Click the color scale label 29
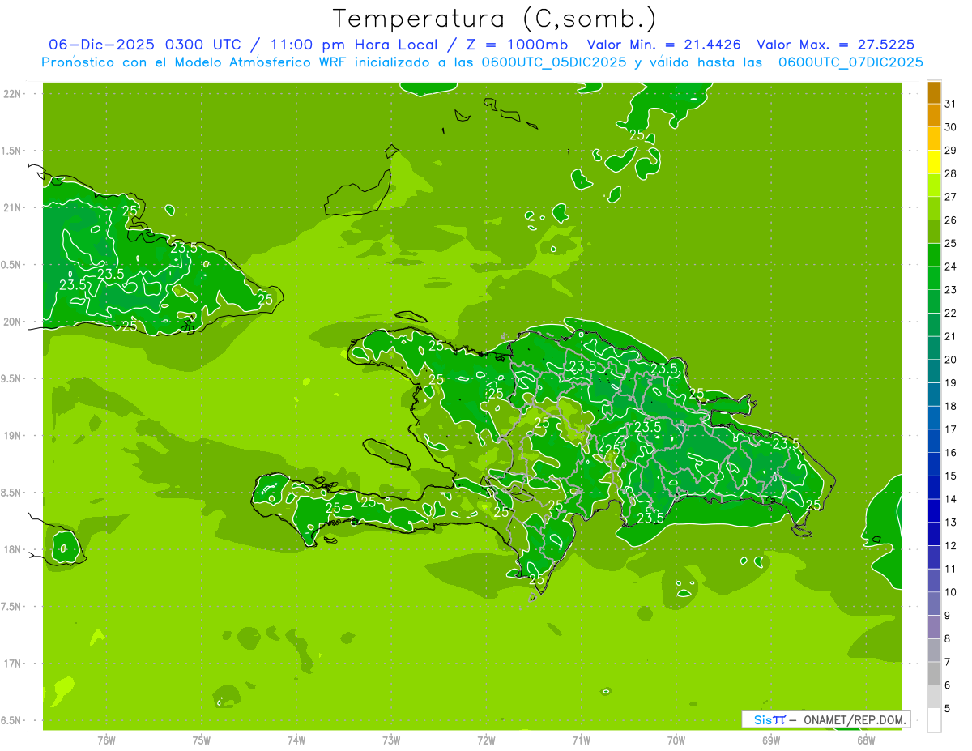This screenshot has width=972, height=751. (950, 151)
